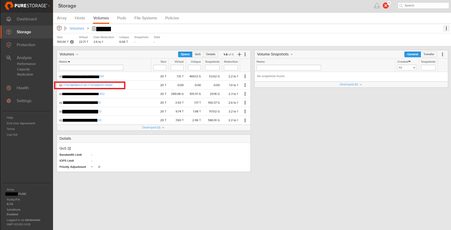This screenshot has height=230, width=451.
Task: Switch to the Hosts tab
Action: [x=80, y=18]
